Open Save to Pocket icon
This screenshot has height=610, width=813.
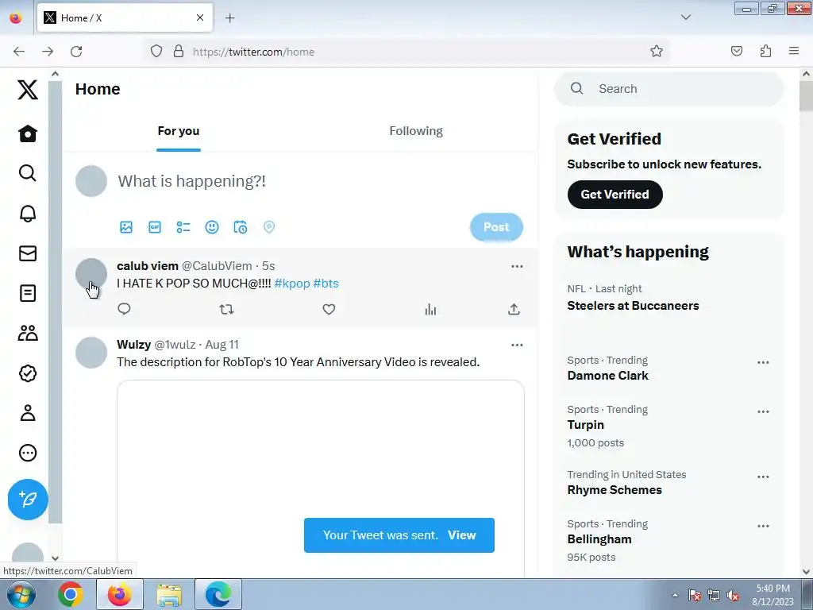(x=737, y=51)
